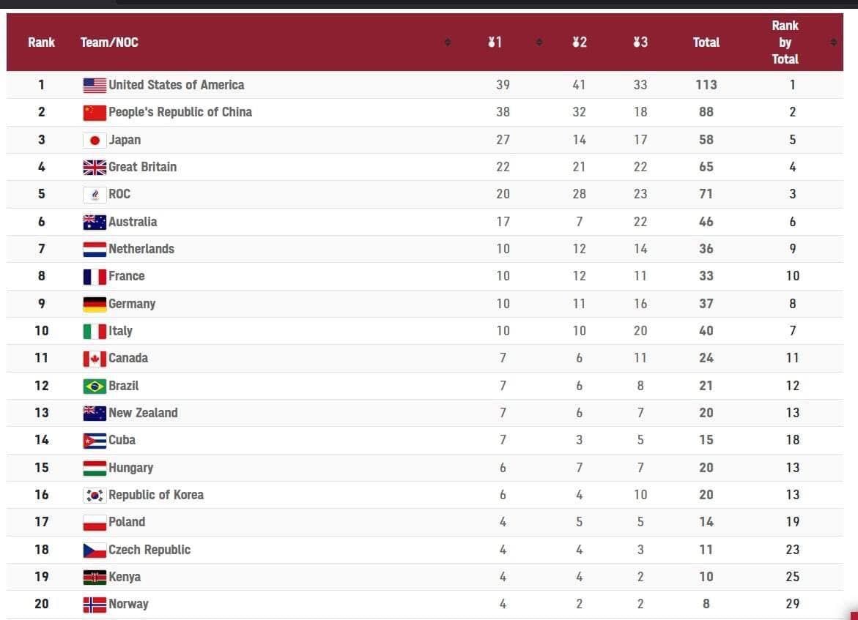Click the Kenya flag icon
The image size is (858, 620).
95,578
